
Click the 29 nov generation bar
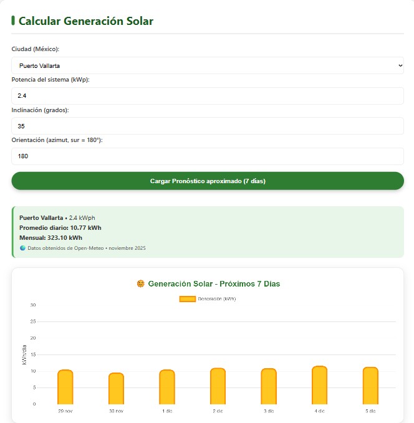pos(65,387)
